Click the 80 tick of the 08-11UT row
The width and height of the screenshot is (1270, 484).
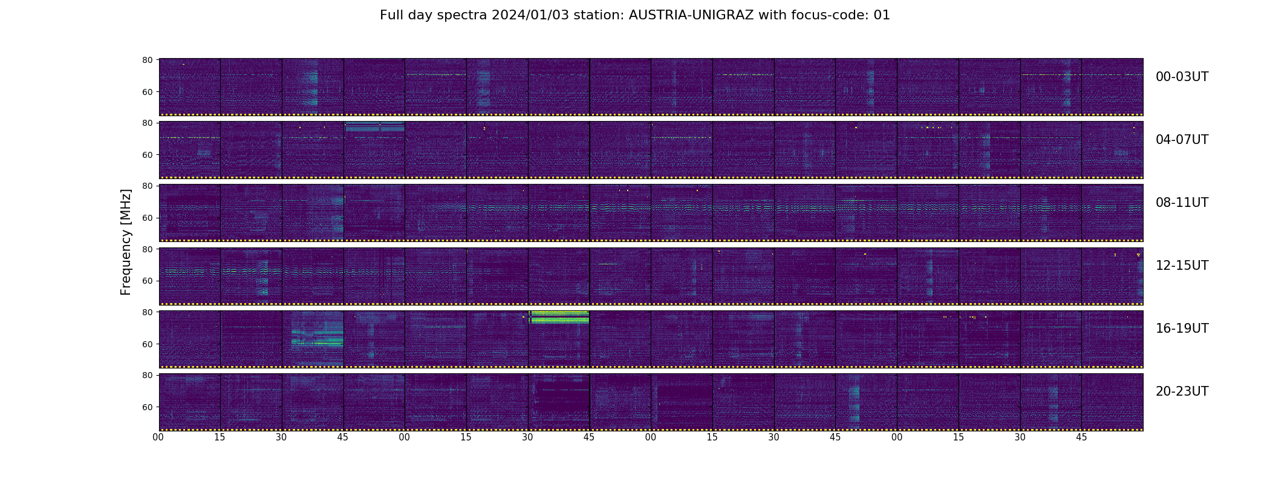(x=147, y=186)
